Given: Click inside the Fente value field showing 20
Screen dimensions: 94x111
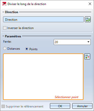Looking at the screenshot, I should [x=70, y=42].
